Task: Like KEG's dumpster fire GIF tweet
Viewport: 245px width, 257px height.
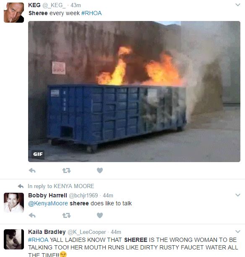Action: coord(100,170)
